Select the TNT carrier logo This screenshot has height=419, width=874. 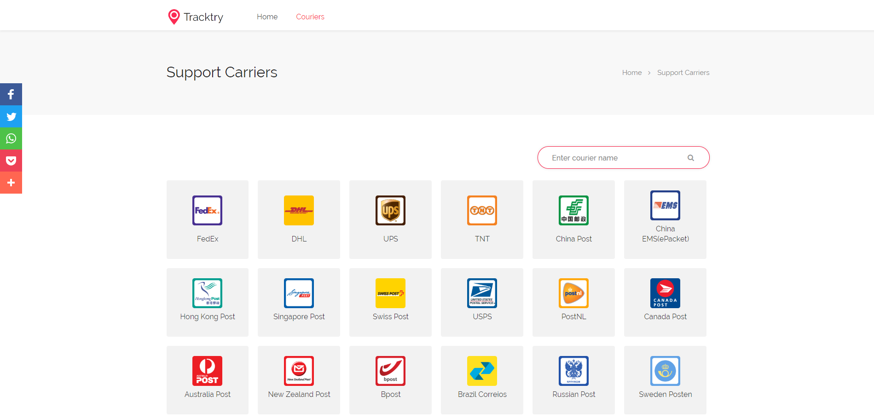point(482,210)
